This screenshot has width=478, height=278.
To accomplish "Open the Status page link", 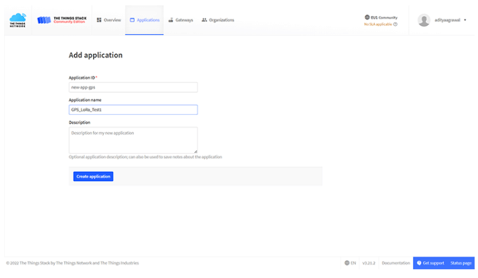I will click(461, 263).
